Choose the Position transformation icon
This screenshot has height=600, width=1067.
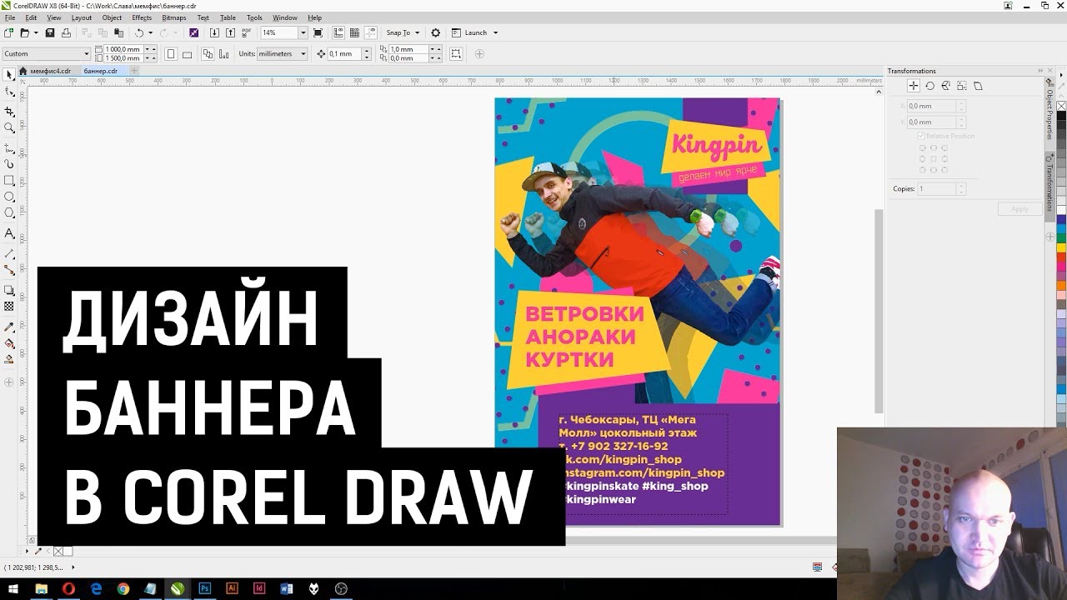tap(914, 86)
